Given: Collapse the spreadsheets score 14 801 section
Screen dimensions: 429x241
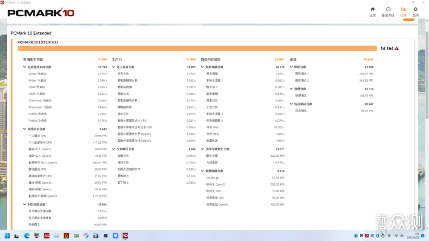Looking at the screenshot, I should click(113, 67).
